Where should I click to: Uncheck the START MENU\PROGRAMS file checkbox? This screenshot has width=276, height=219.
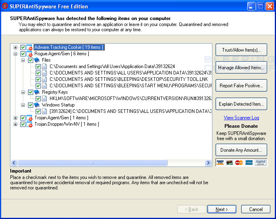38,86
